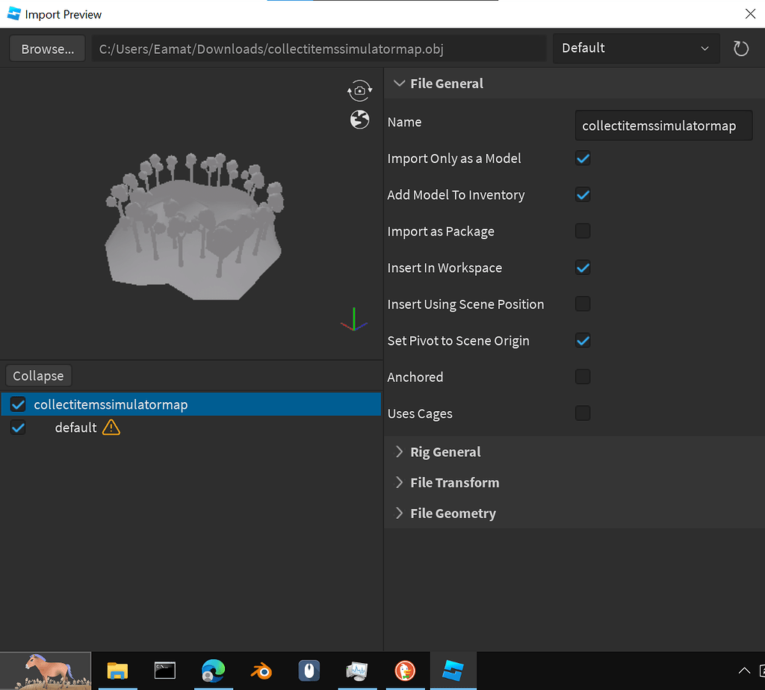The image size is (765, 690).
Task: Click the camera reset icon above the preview
Action: tap(359, 90)
